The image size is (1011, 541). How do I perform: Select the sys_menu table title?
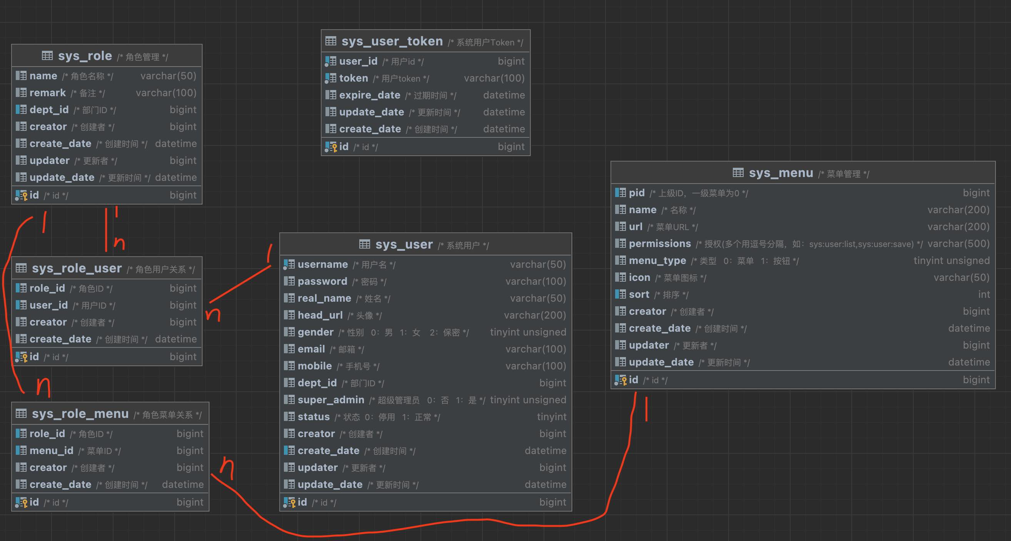pyautogui.click(x=781, y=173)
